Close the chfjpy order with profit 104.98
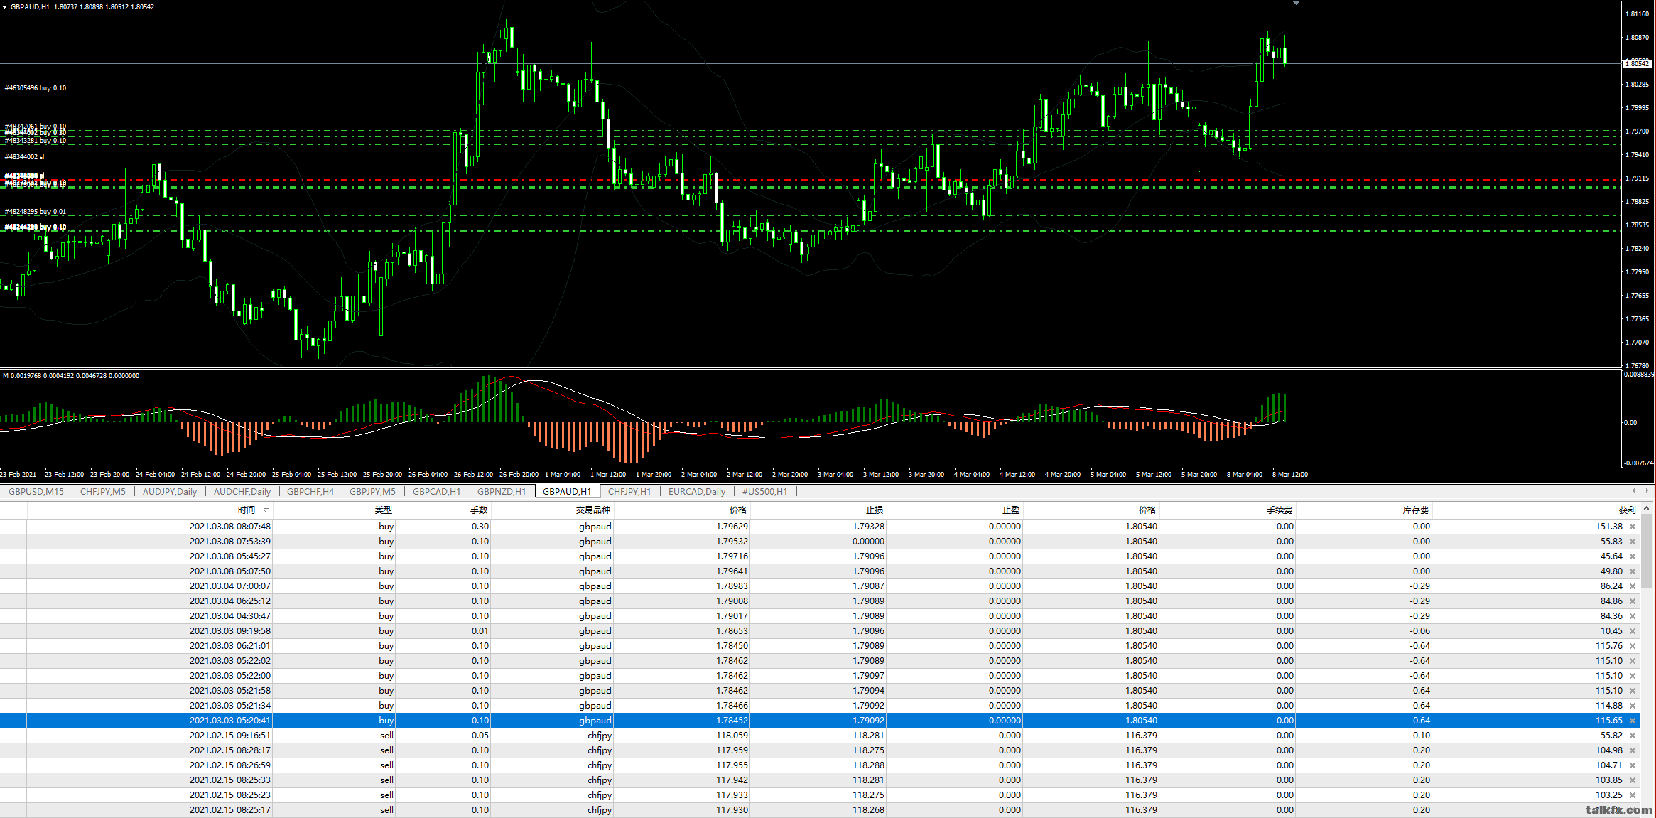Viewport: 1656px width, 818px height. click(1633, 750)
